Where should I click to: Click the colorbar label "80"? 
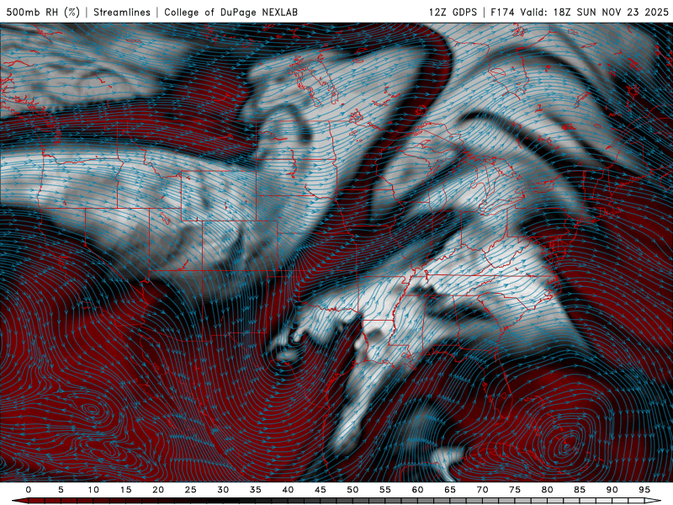click(x=548, y=490)
